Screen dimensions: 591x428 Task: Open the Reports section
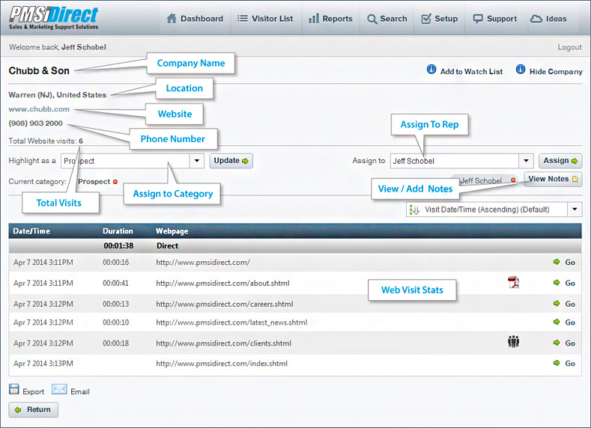[x=330, y=19]
